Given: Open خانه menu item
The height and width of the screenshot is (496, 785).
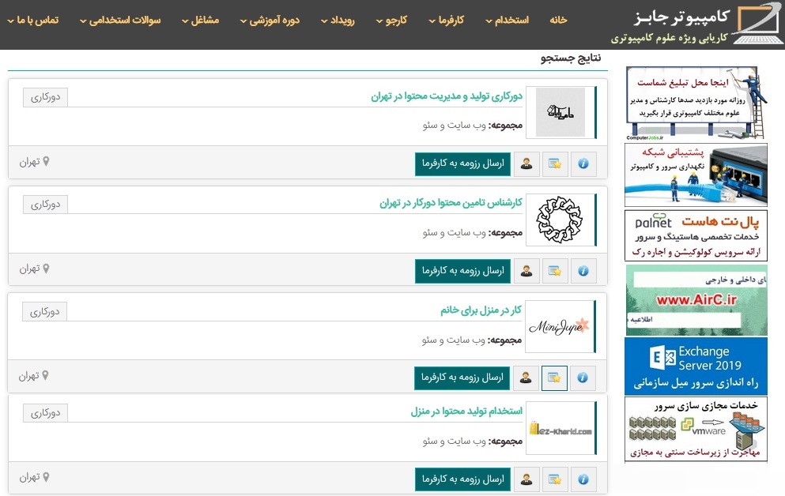Looking at the screenshot, I should [x=558, y=20].
